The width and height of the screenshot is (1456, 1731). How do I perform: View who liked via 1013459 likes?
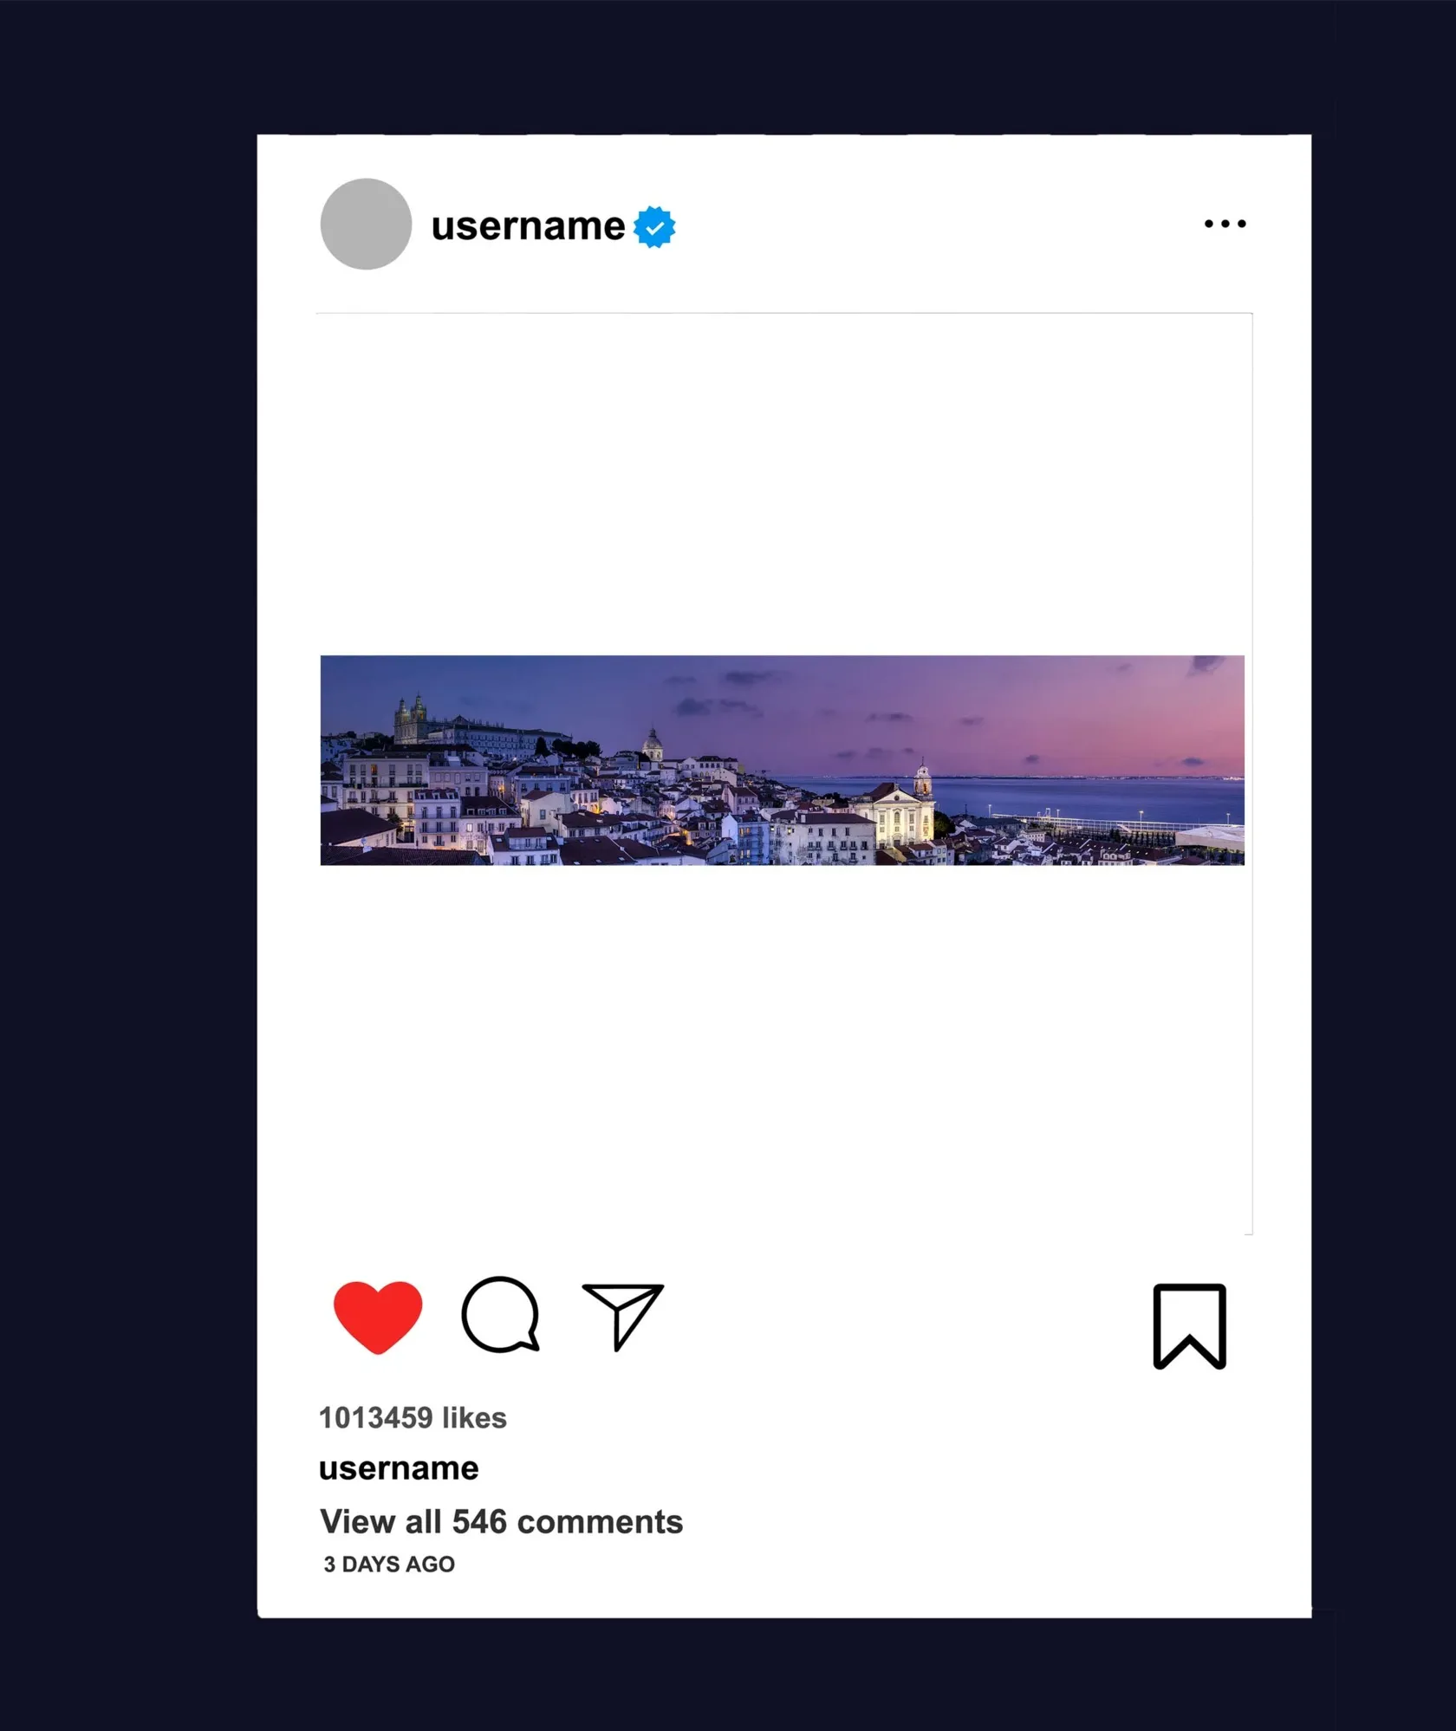pos(413,1418)
